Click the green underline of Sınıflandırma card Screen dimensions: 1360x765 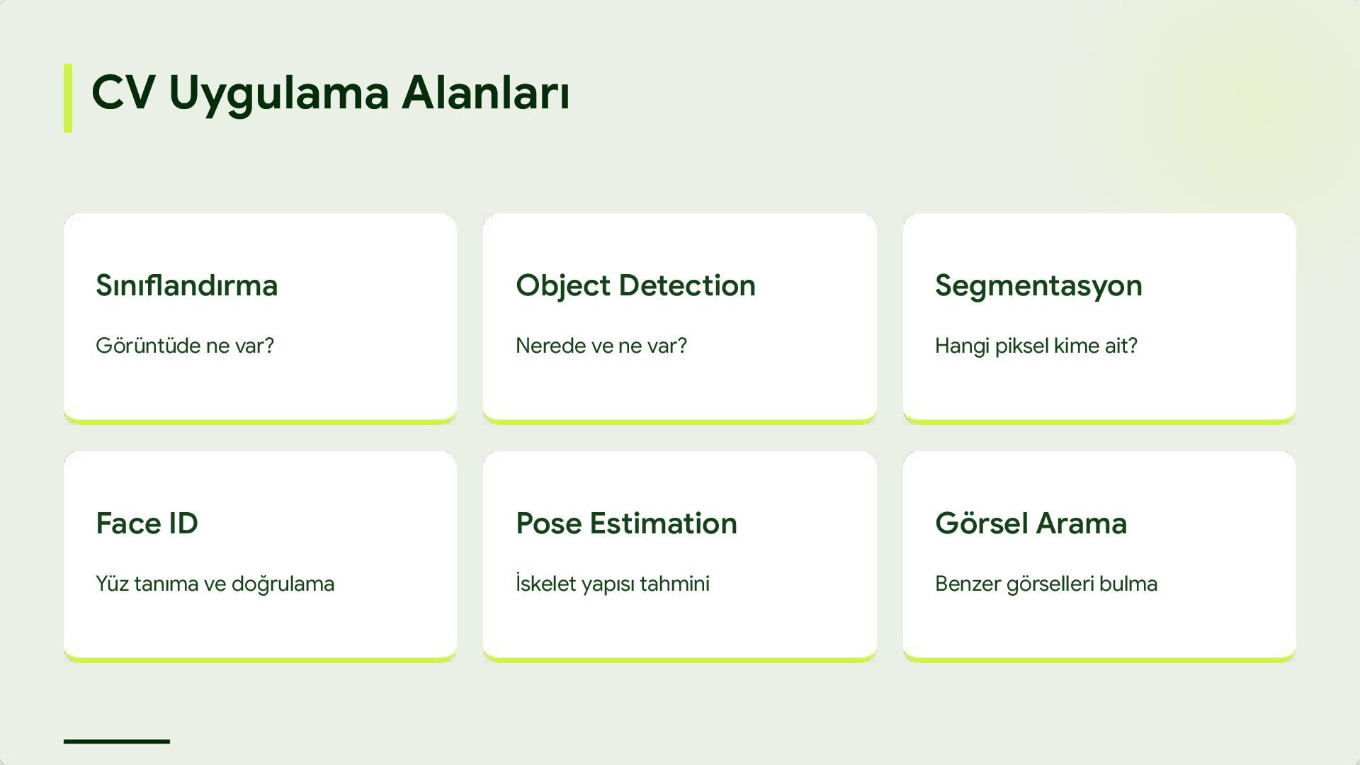coord(260,421)
